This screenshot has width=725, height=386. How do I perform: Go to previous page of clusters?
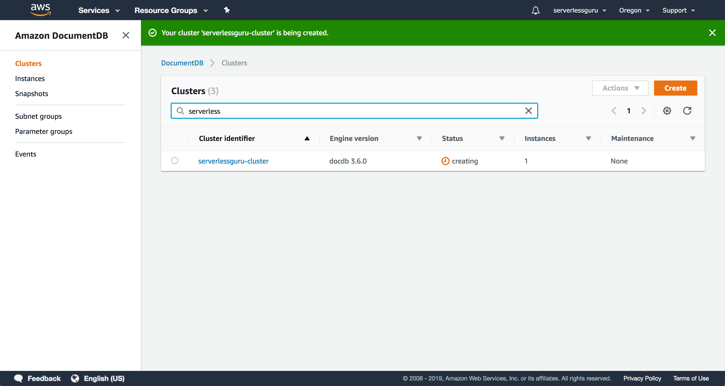614,110
